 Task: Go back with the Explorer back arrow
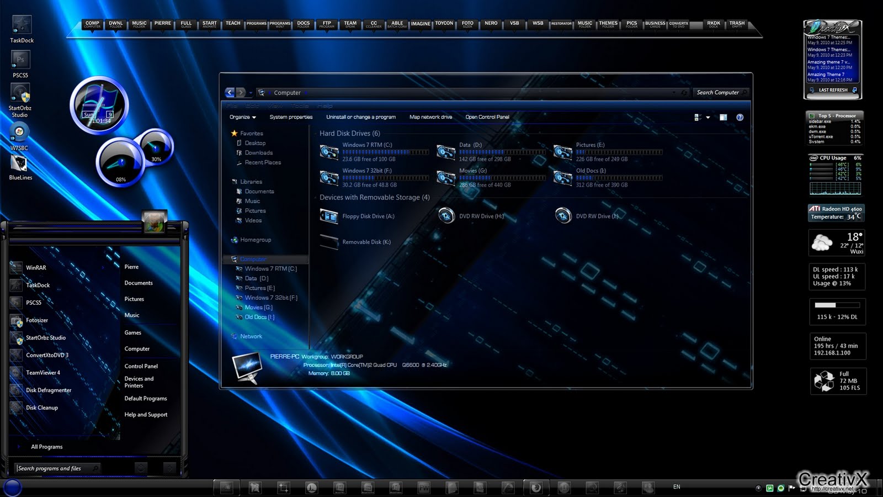(x=230, y=93)
